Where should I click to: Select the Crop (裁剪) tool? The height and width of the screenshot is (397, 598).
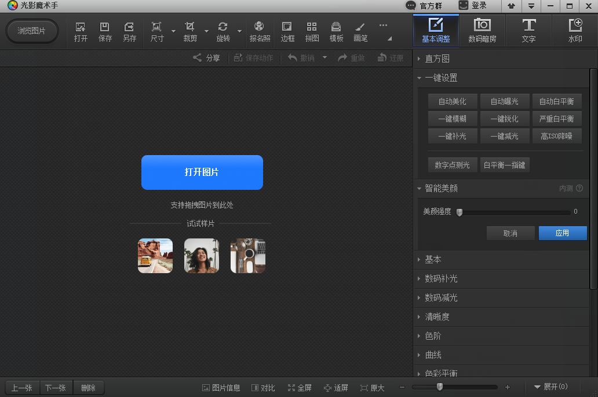(189, 31)
